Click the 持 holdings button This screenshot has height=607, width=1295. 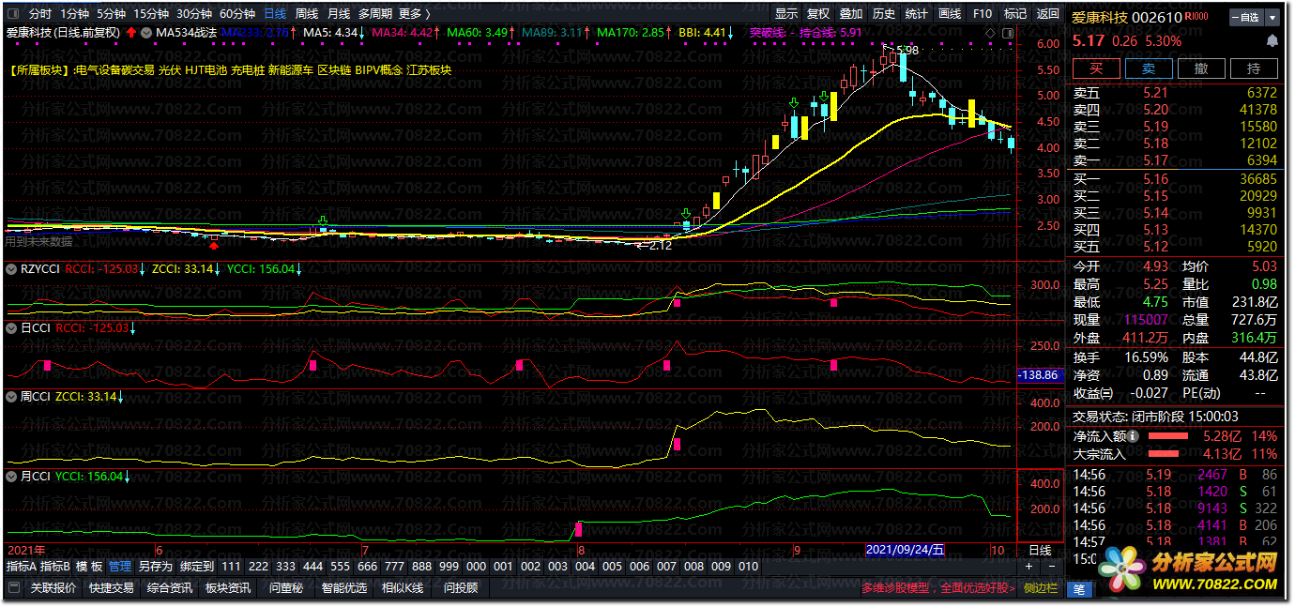click(1254, 68)
